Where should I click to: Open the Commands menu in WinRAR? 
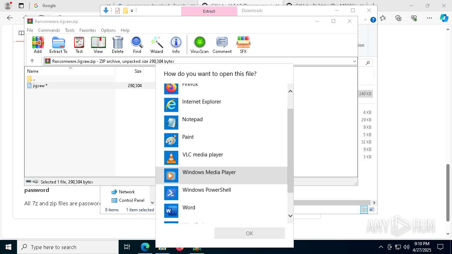49,30
